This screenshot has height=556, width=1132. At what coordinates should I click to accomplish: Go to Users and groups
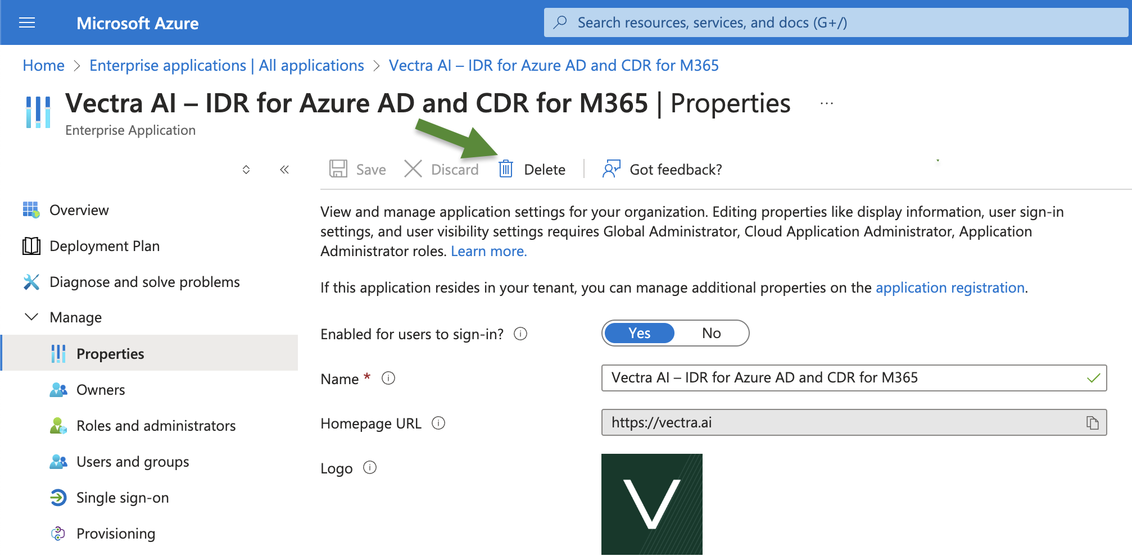point(132,462)
